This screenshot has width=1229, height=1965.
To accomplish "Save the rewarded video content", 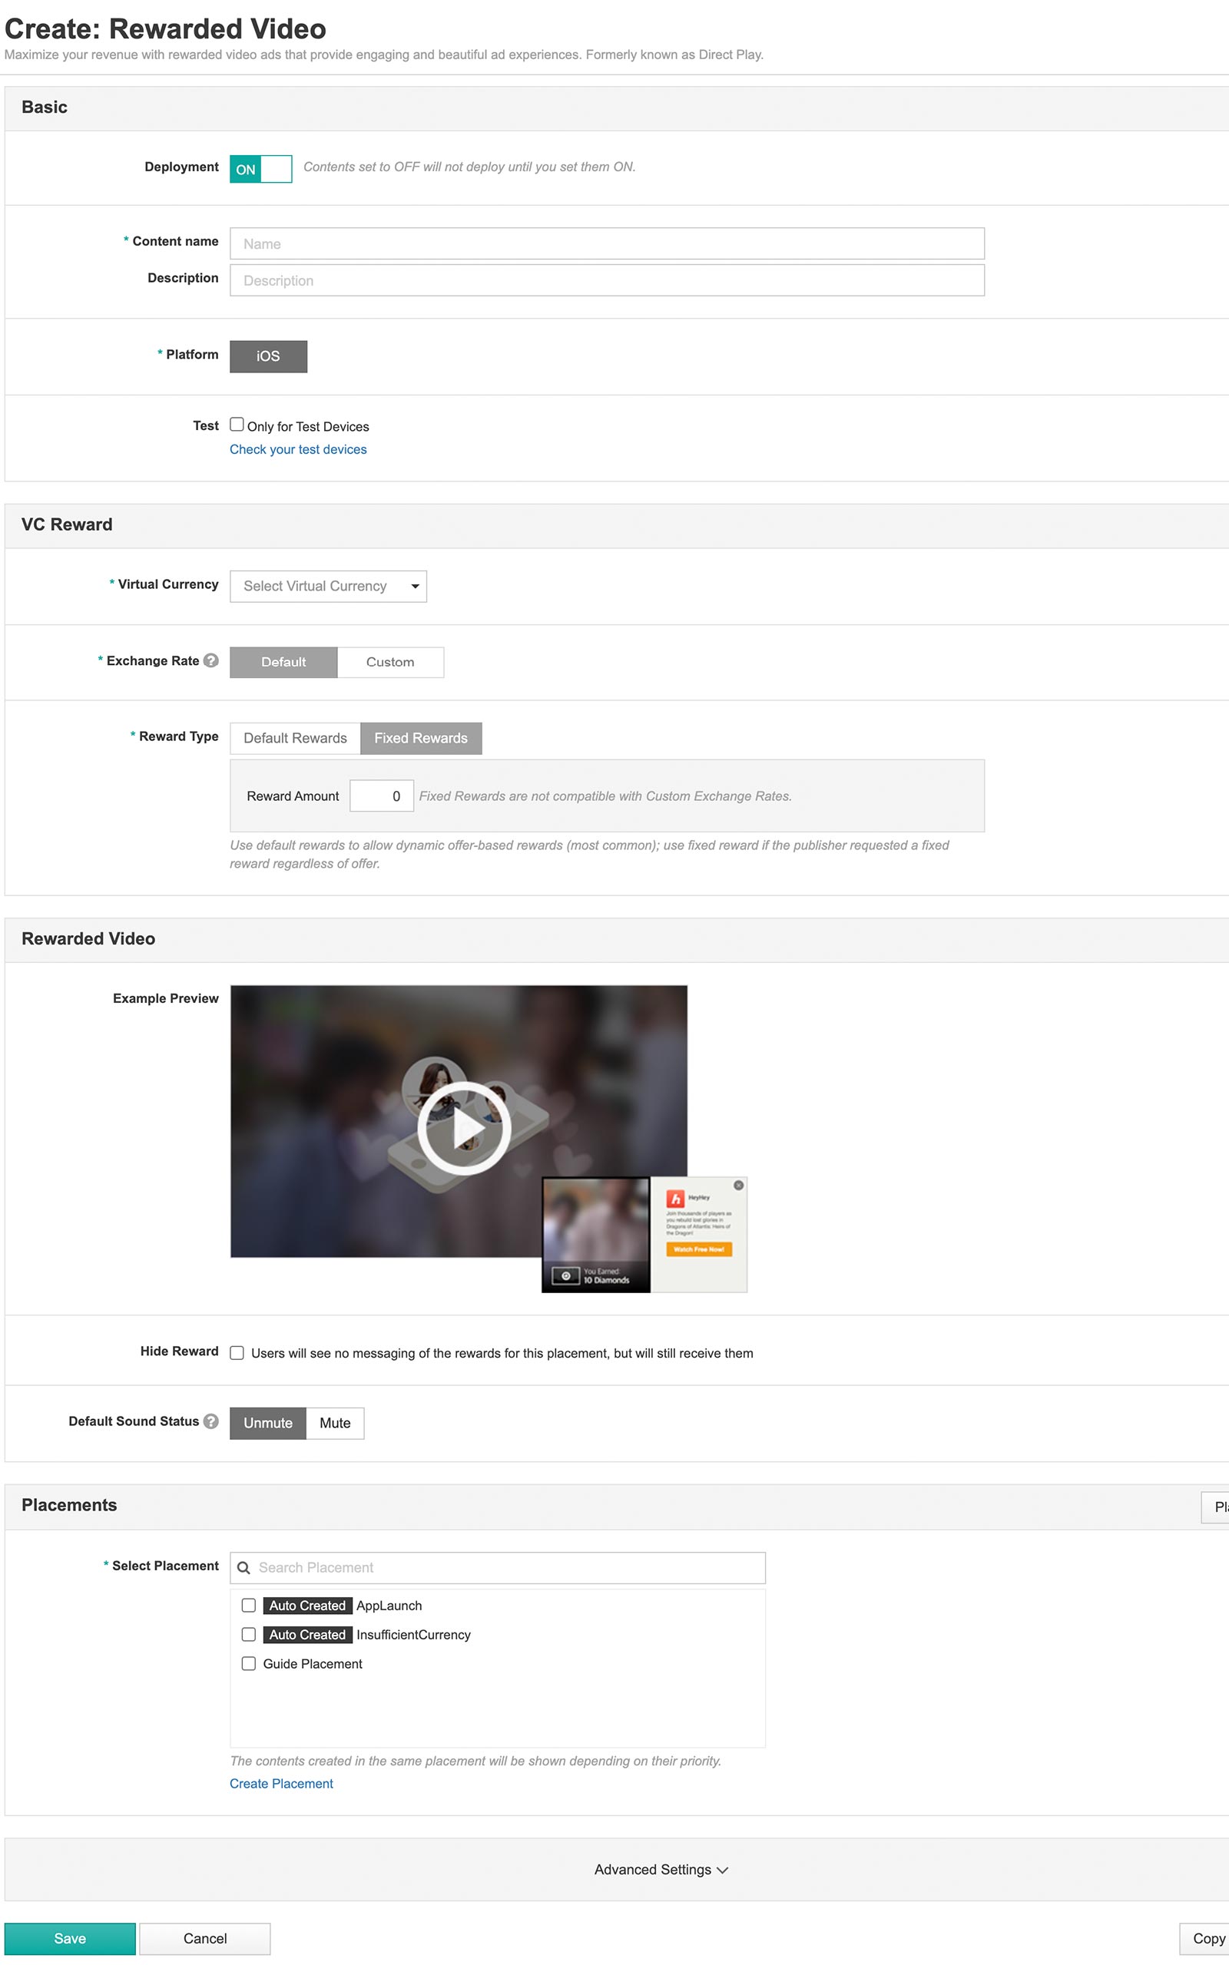I will click(70, 1938).
